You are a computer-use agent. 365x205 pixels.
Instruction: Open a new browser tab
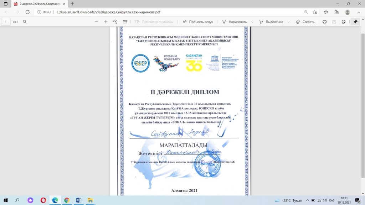[72, 4]
